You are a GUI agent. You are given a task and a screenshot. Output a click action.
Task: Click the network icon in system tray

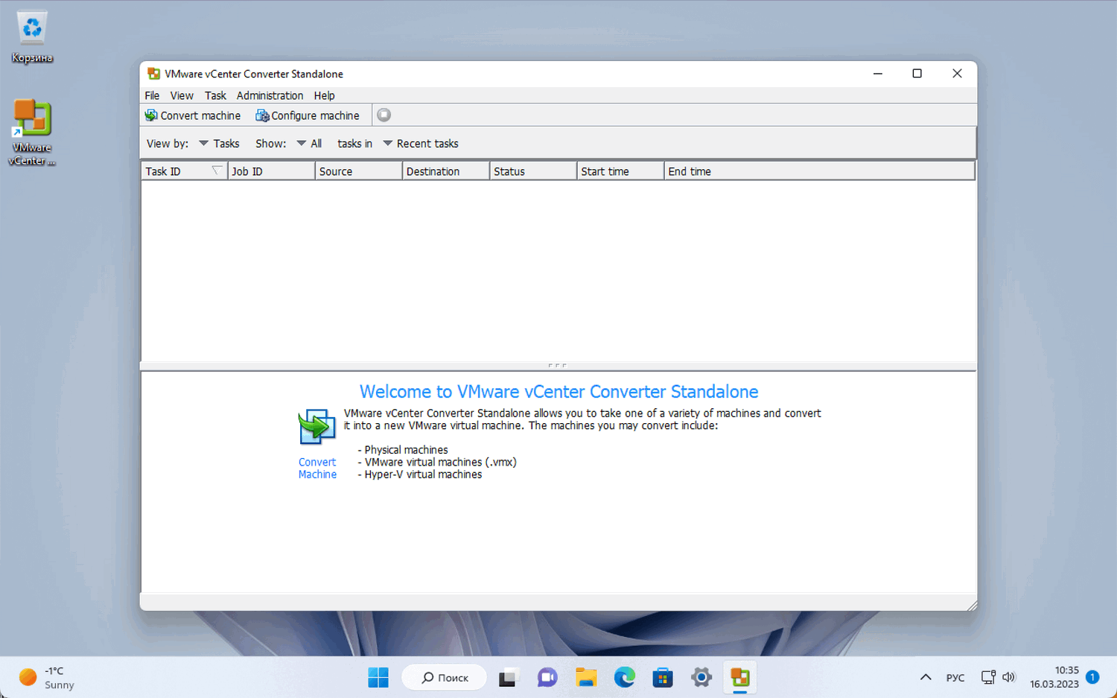(x=988, y=677)
